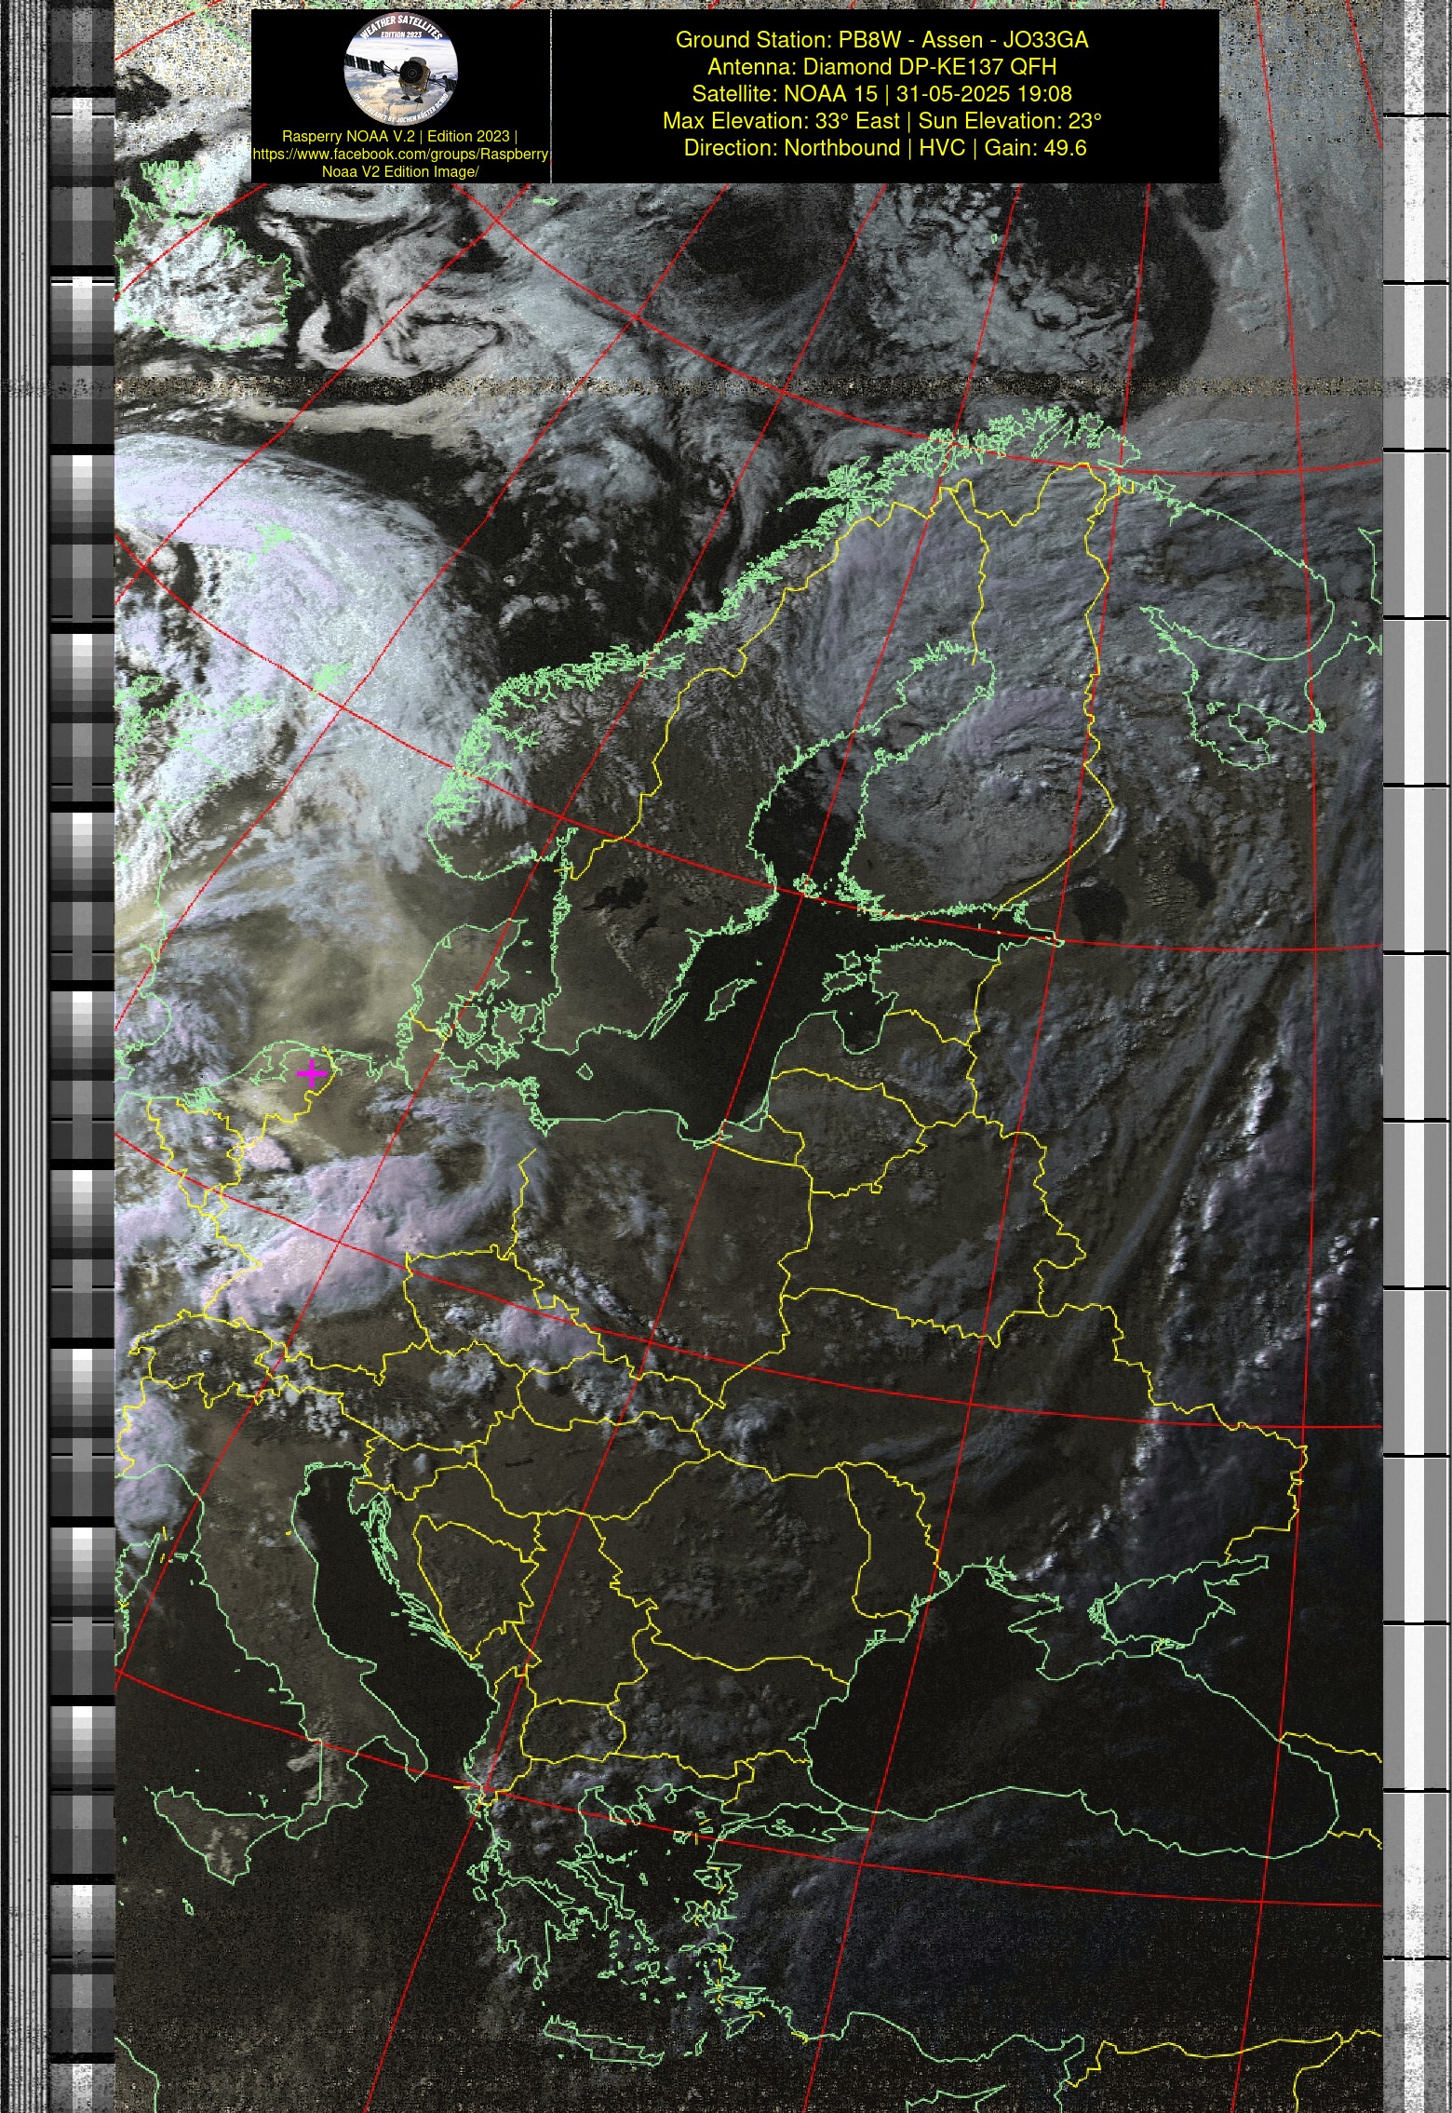Click the 'Satellite: NOAA 15 | 31-05-2025 19:08' line

tap(881, 94)
